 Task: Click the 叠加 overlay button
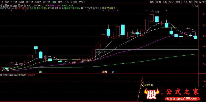coord(158,2)
